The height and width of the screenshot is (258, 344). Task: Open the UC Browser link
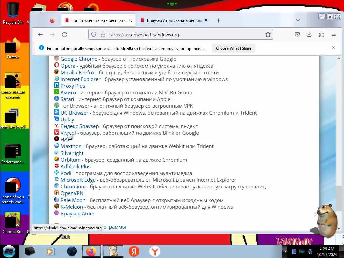[x=74, y=113]
